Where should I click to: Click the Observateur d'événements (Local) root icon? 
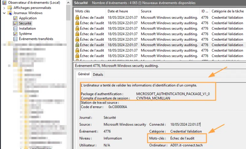(x=5, y=2)
